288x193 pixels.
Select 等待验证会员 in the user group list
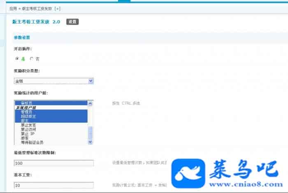point(32,142)
